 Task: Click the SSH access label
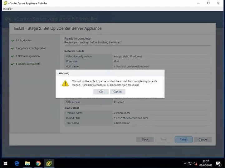tap(73, 102)
